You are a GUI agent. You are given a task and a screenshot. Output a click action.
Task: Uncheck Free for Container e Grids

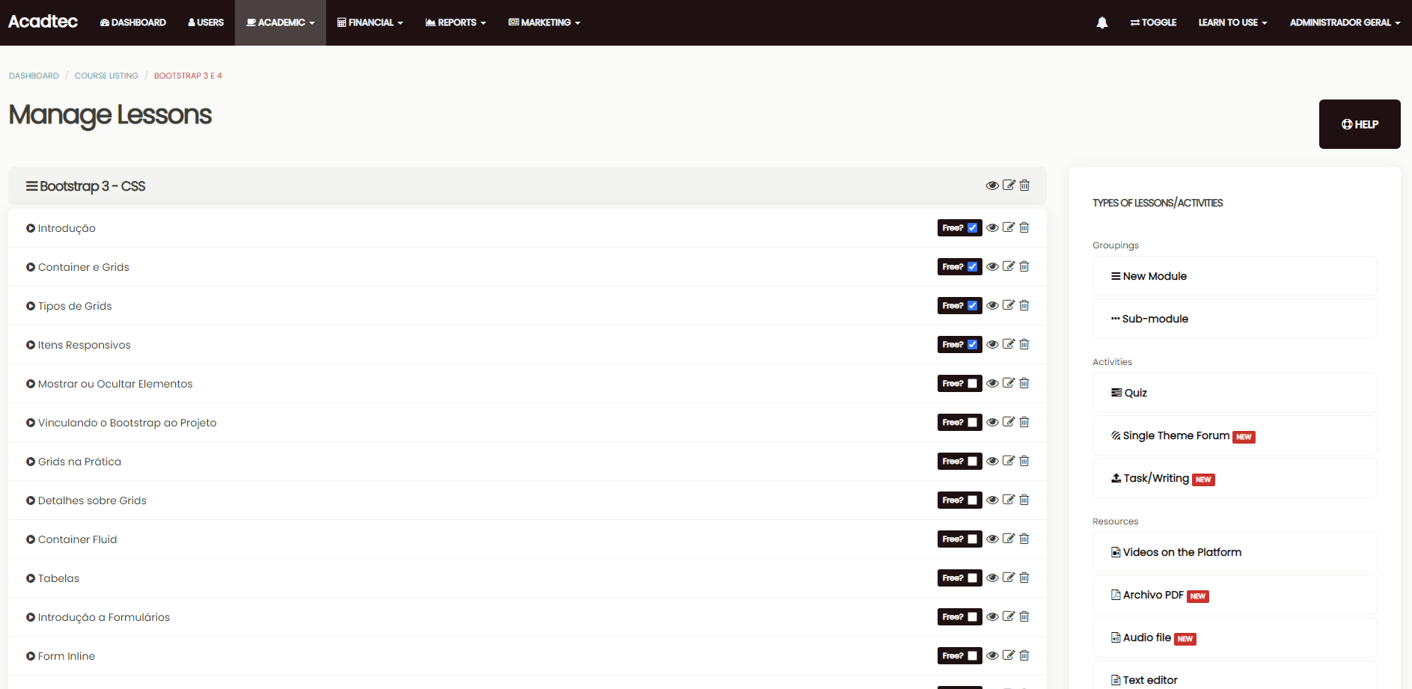[x=972, y=267]
